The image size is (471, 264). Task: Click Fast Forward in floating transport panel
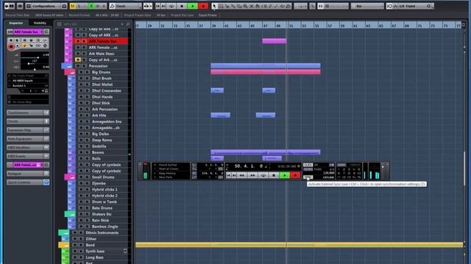pos(252,175)
